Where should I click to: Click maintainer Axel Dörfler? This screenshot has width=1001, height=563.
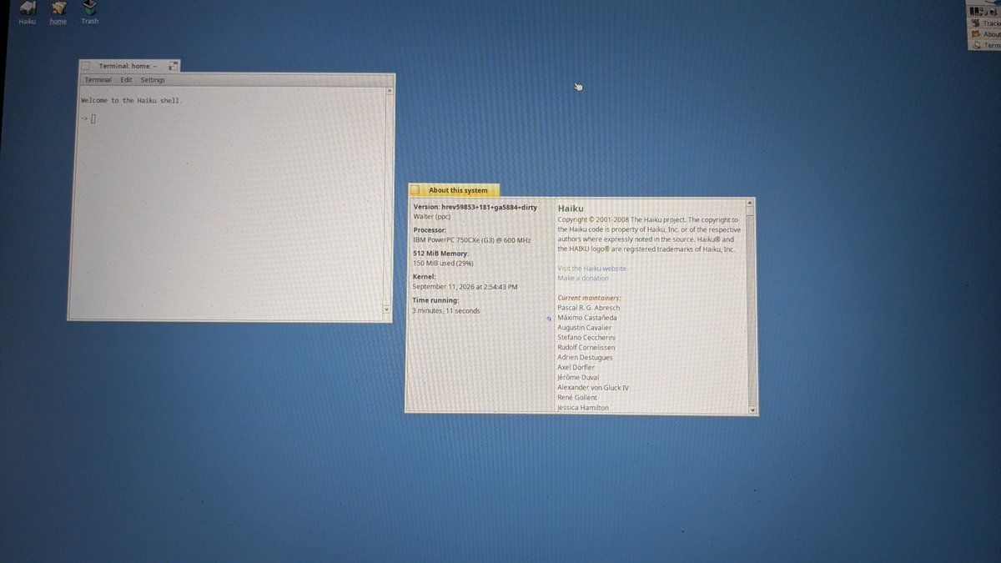tap(576, 368)
